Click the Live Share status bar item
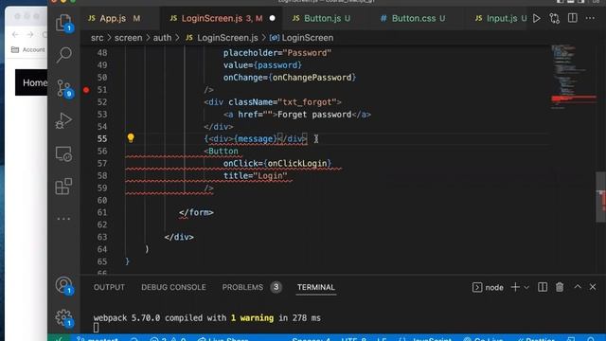The image size is (606, 341). [x=223, y=339]
